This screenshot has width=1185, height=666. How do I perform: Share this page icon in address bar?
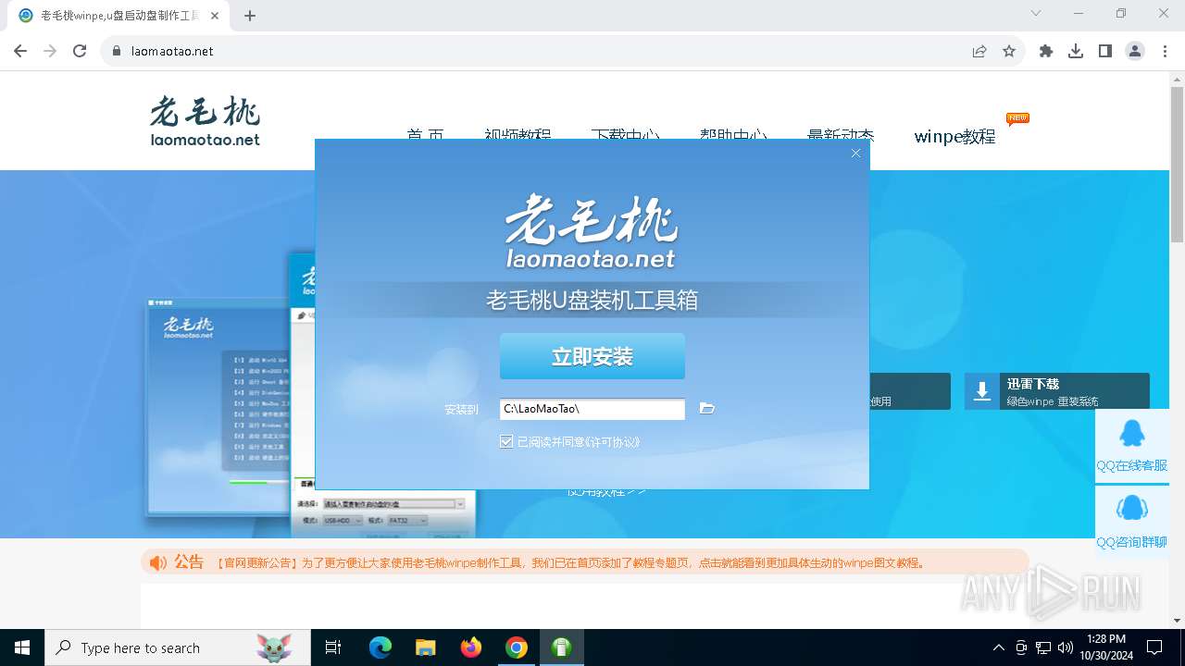click(979, 51)
